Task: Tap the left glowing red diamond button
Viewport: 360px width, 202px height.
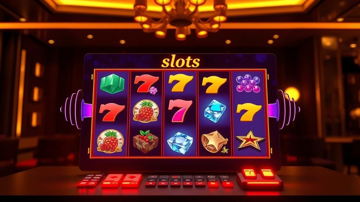Action: 112,181
